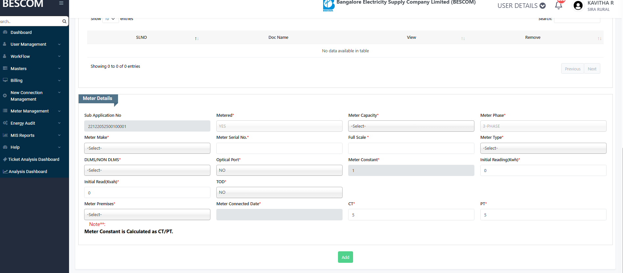Click the user profile avatar icon
The height and width of the screenshot is (273, 623).
[x=578, y=6]
